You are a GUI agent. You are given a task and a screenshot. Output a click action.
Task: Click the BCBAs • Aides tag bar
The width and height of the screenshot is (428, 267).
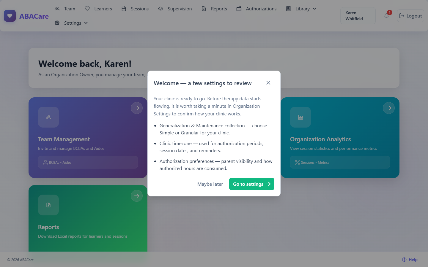coord(88,162)
